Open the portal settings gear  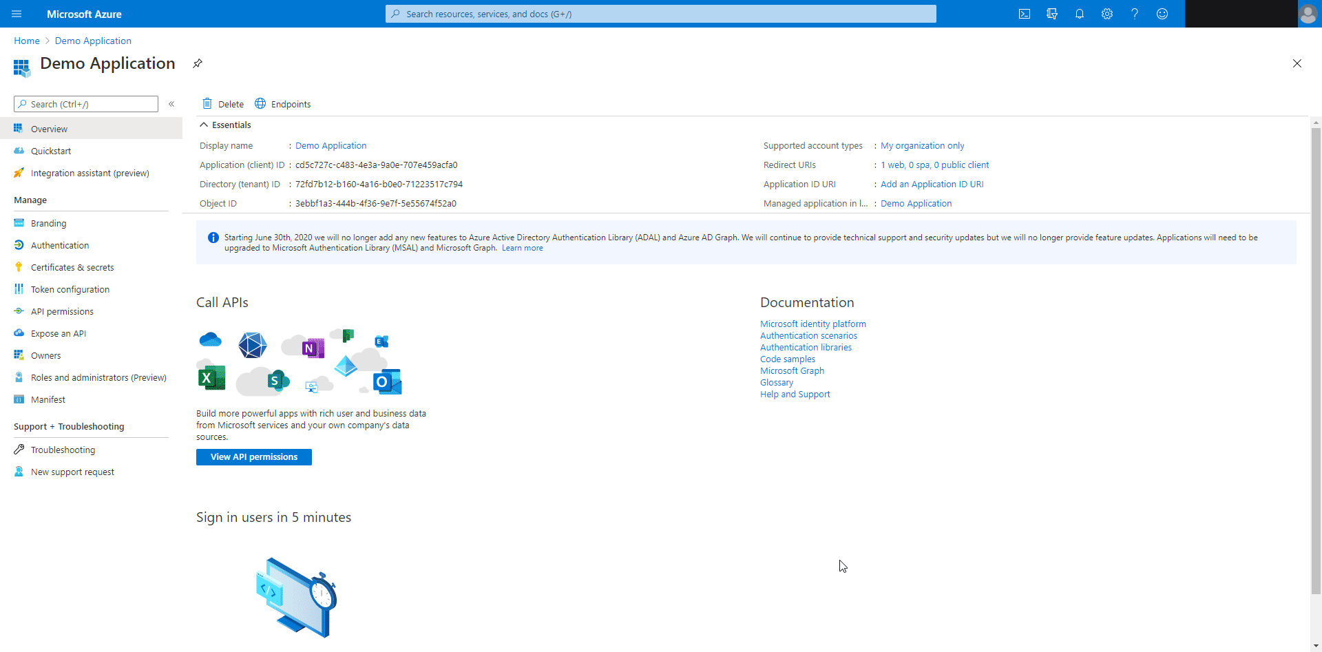click(1107, 14)
